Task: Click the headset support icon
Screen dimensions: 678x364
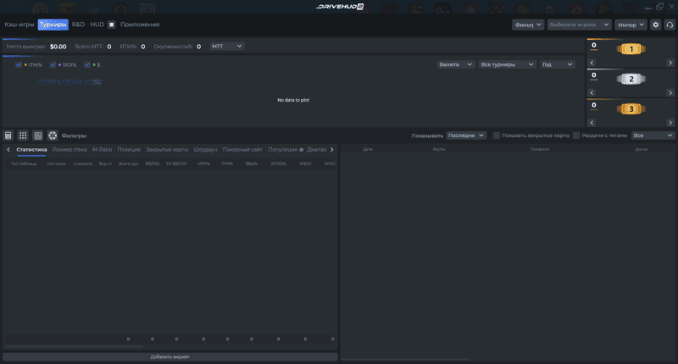Action: (x=670, y=25)
